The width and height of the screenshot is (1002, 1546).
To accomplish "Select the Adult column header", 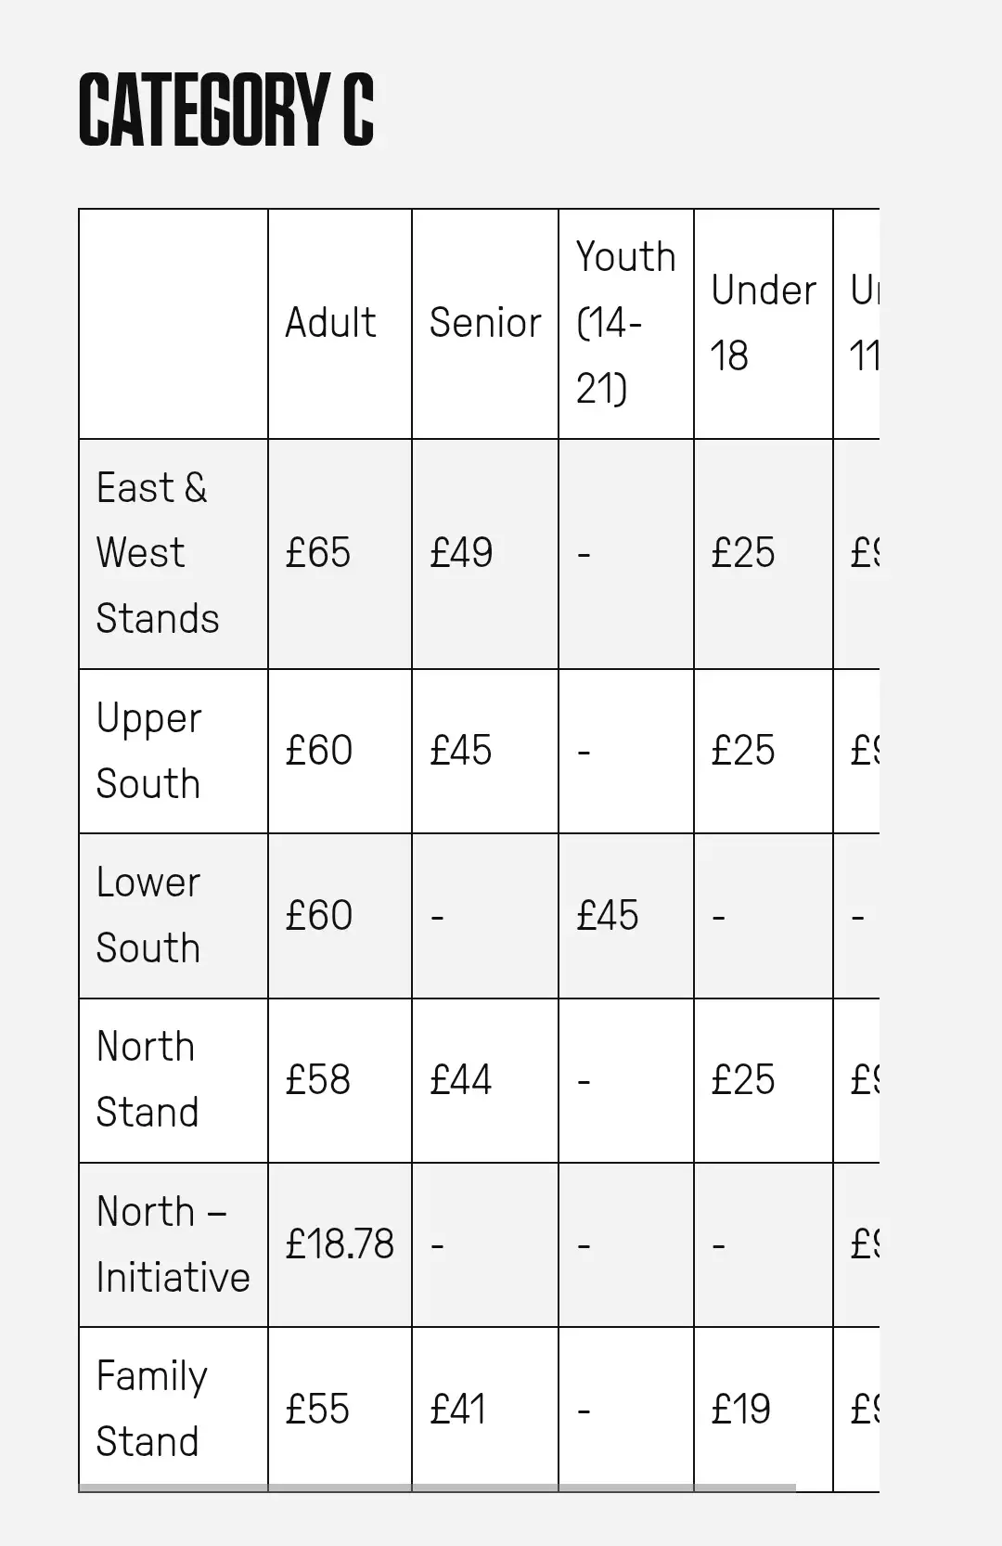I will tap(330, 323).
